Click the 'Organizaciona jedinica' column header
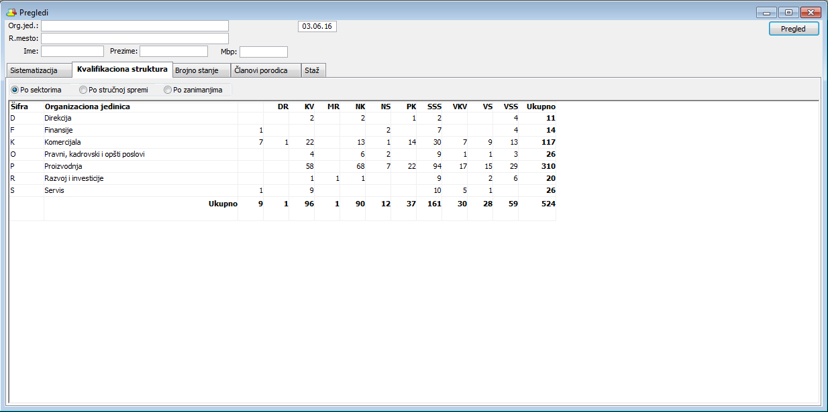Image resolution: width=828 pixels, height=412 pixels. [87, 107]
